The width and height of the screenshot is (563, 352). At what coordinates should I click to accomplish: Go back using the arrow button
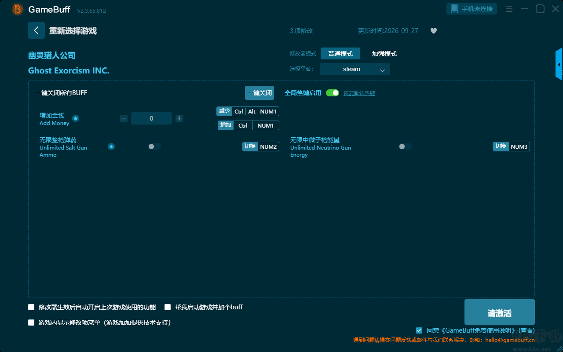37,30
